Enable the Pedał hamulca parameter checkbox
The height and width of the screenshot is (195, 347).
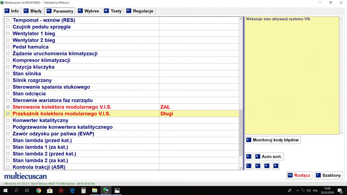pyautogui.click(x=8, y=47)
